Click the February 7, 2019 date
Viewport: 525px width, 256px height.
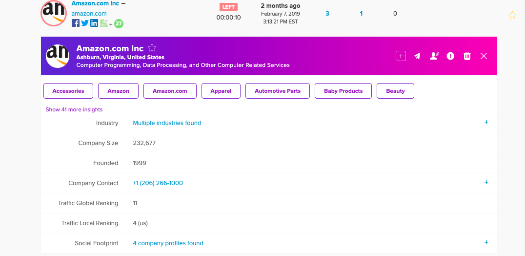(281, 14)
